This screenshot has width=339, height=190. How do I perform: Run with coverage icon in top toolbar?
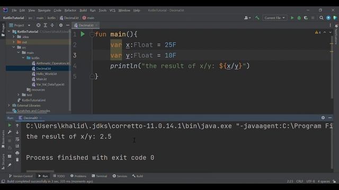click(x=306, y=18)
